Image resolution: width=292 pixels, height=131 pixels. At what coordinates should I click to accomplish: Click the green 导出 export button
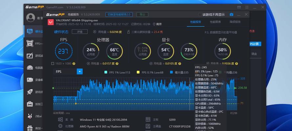pyautogui.click(x=142, y=14)
